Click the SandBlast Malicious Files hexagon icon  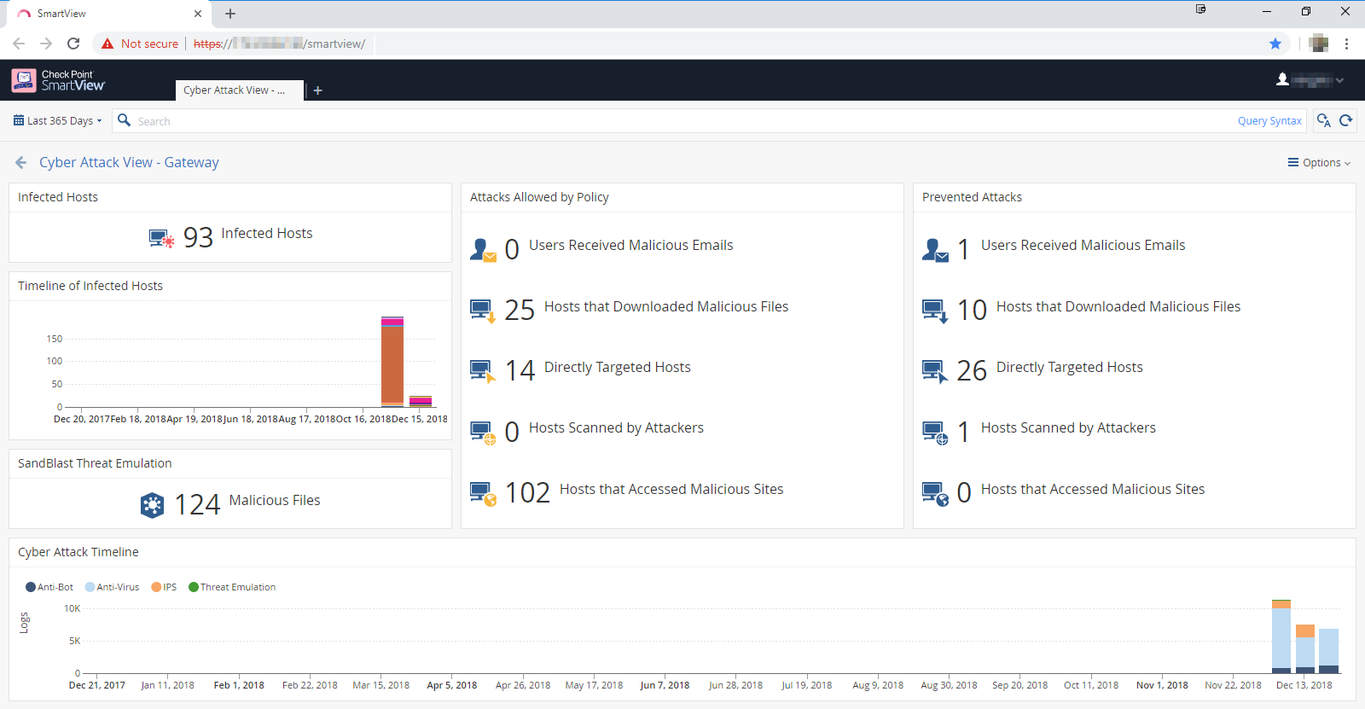(152, 505)
